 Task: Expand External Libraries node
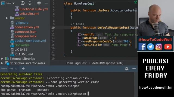[2, 59]
